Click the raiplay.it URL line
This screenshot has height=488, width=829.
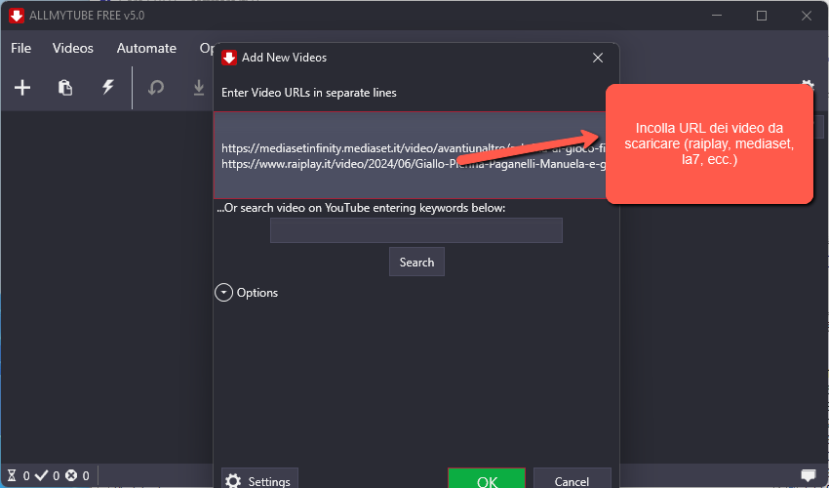413,164
